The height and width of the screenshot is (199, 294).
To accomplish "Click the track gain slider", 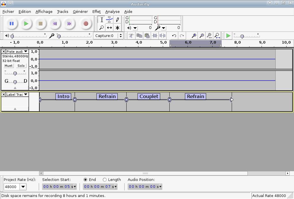I will (15, 73).
